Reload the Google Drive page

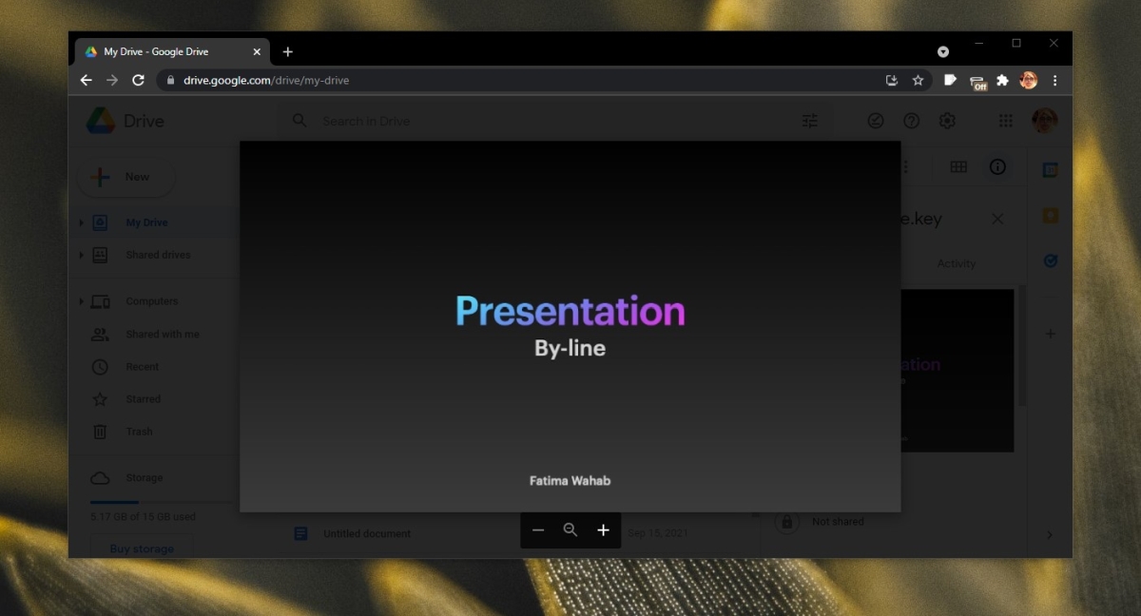[x=139, y=81]
